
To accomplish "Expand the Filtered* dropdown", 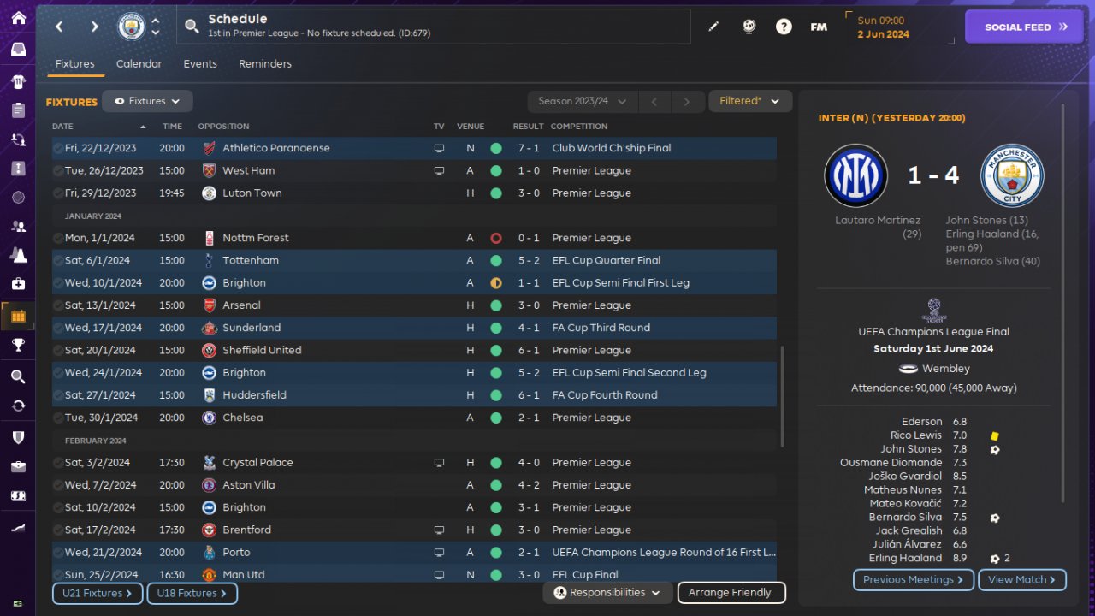I will 750,101.
